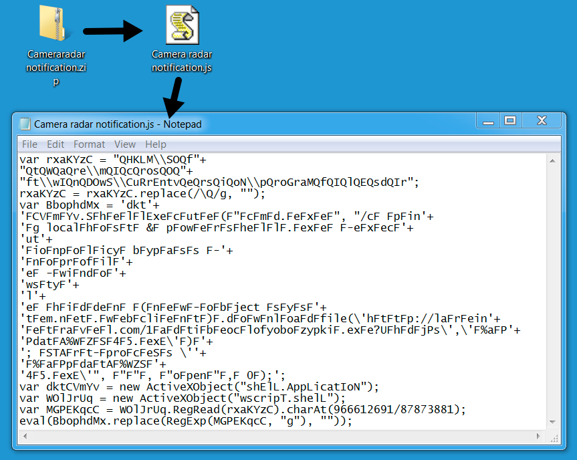The height and width of the screenshot is (460, 577).
Task: Click the line "'ut'+"
Action: [36, 239]
